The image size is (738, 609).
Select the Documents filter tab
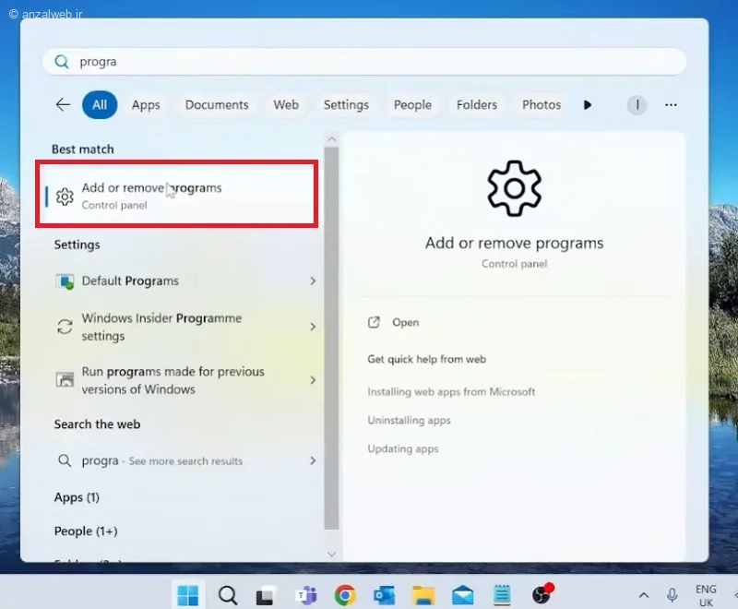click(x=217, y=105)
